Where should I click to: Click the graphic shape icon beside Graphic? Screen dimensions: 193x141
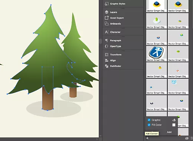click(174, 120)
